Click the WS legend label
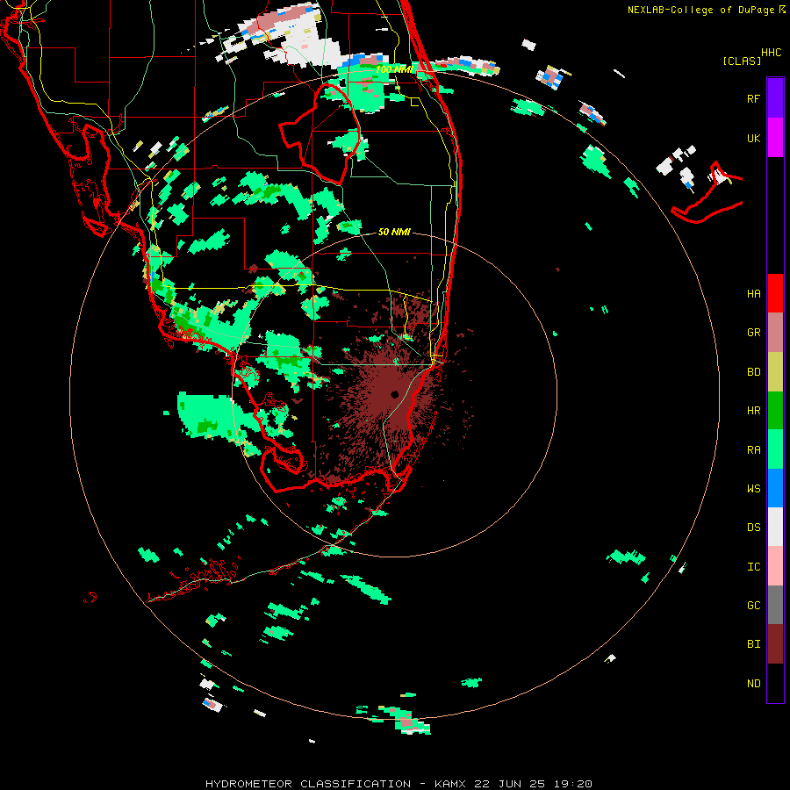 [753, 489]
